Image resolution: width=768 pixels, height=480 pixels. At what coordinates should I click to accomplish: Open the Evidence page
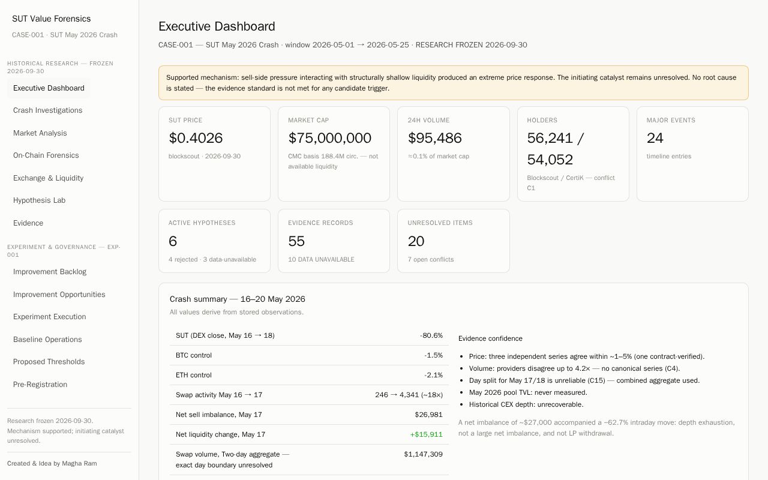[28, 223]
